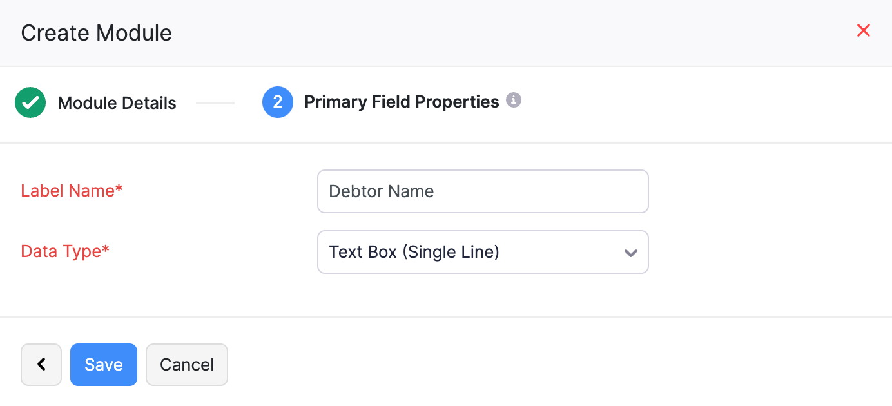Cancel module creation

[x=186, y=364]
